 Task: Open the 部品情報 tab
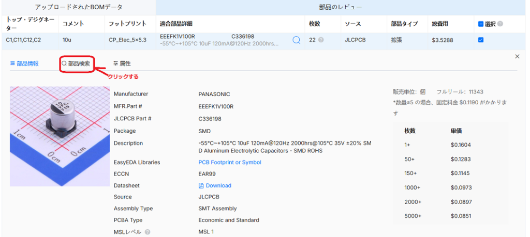click(24, 64)
